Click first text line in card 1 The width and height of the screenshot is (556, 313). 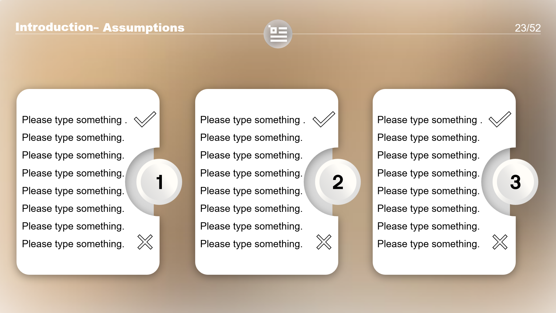tap(74, 120)
